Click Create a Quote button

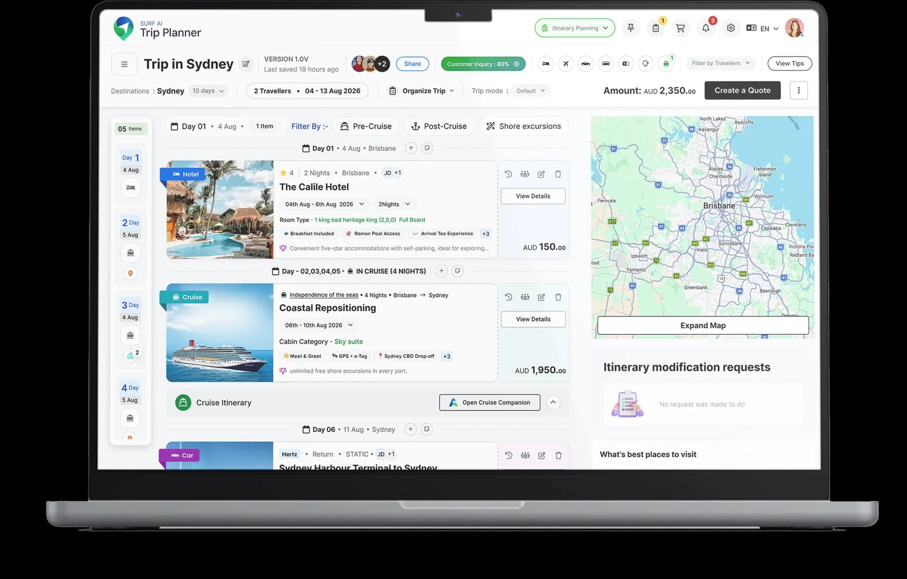click(x=743, y=91)
